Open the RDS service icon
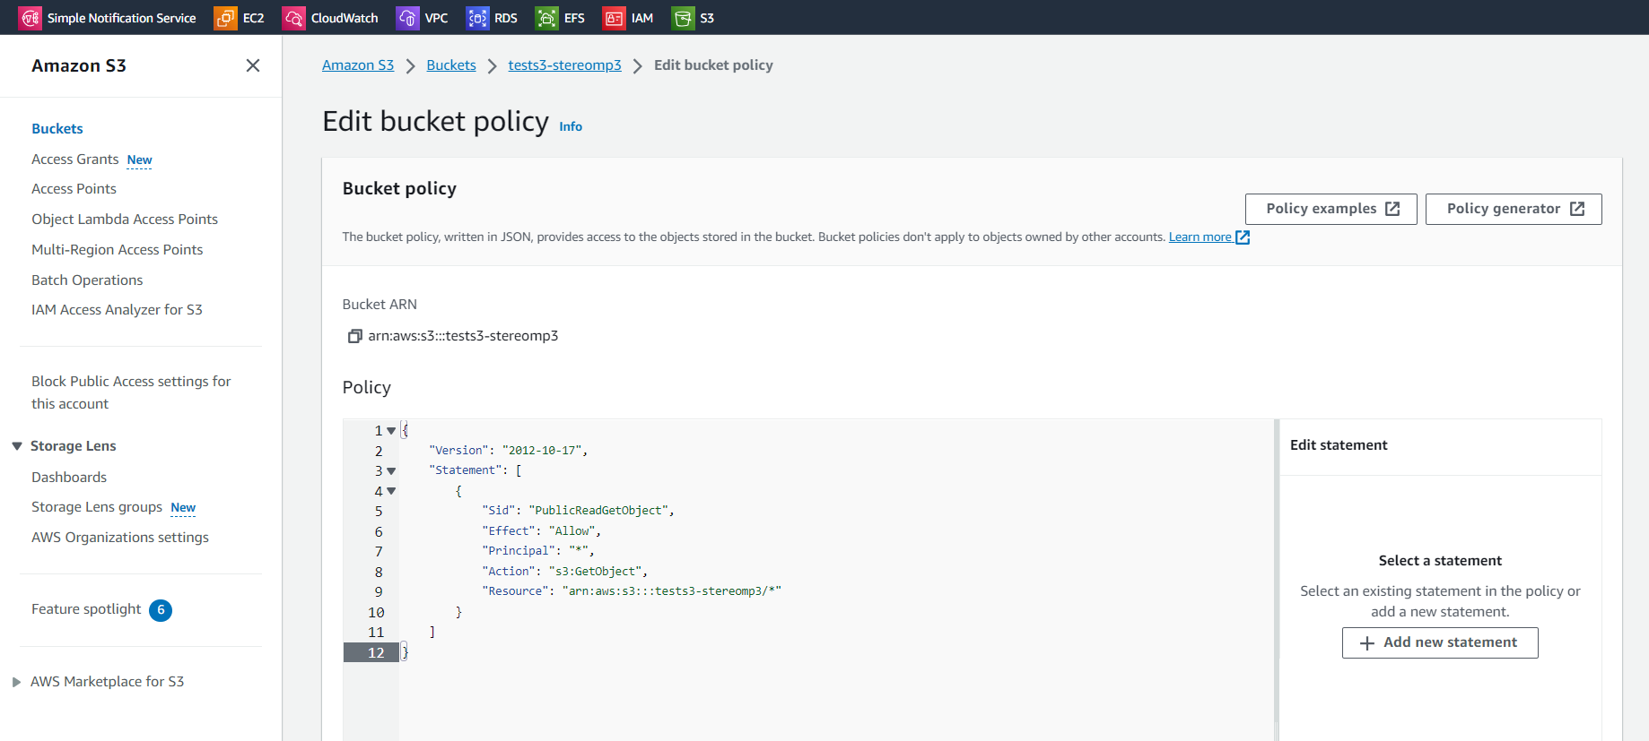The height and width of the screenshot is (741, 1649). coord(477,18)
